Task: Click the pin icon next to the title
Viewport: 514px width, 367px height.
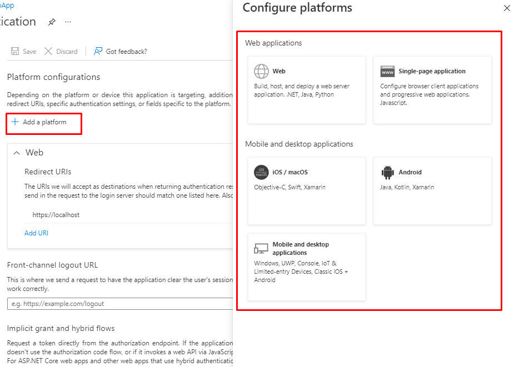Action: click(52, 22)
